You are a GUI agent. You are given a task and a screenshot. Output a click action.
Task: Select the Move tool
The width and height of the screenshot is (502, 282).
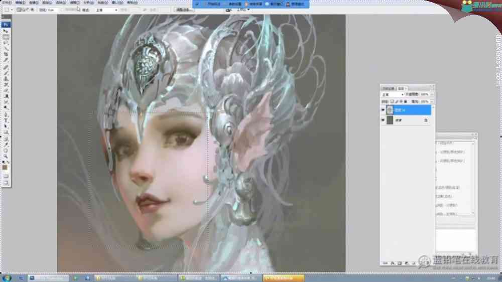(6, 32)
